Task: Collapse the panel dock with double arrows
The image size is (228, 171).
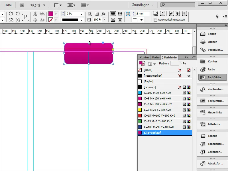Action: (x=226, y=25)
